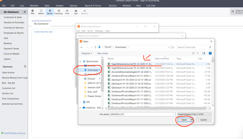Select Sage50GeneralJournal-01-22-2020-16-49 file
This screenshot has width=243, height=139.
pos(132,68)
